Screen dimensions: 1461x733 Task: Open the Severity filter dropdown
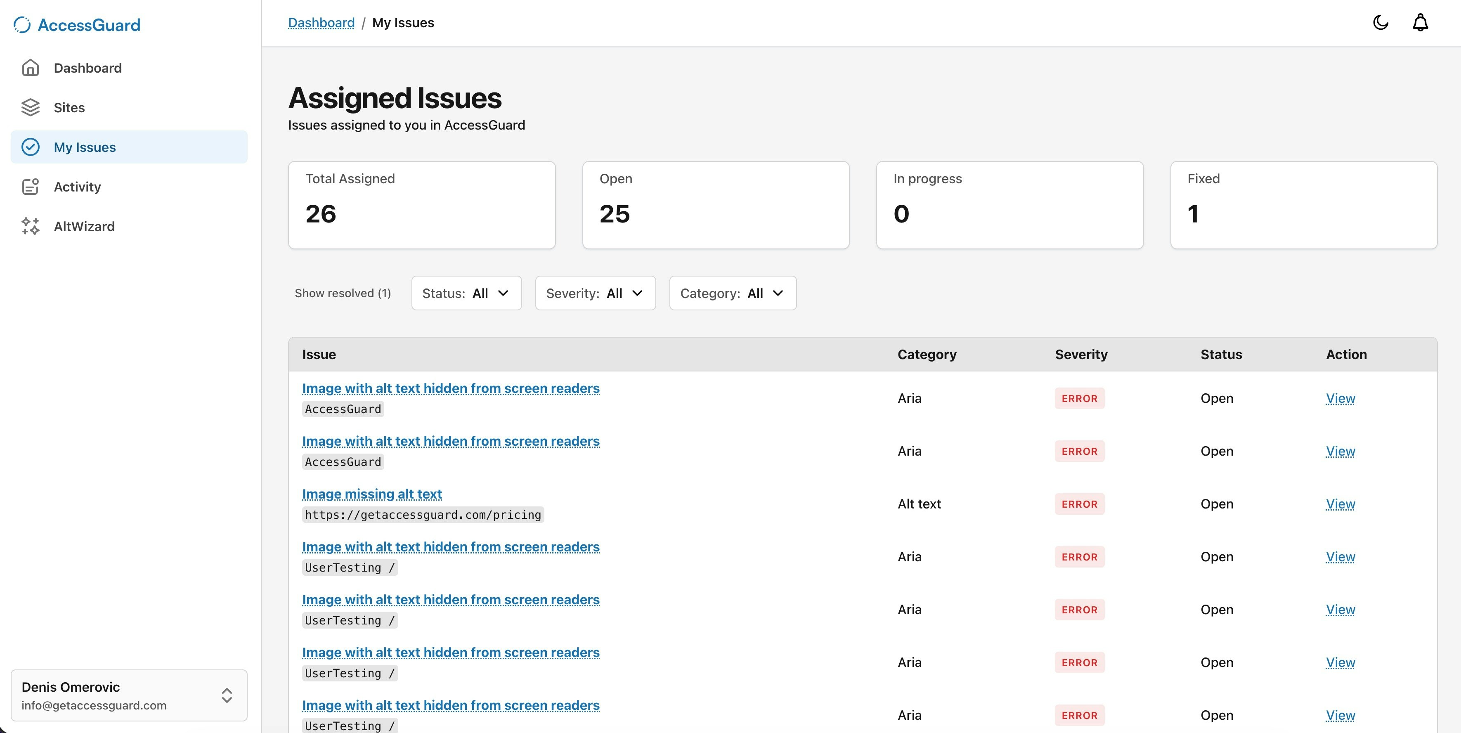pos(595,293)
